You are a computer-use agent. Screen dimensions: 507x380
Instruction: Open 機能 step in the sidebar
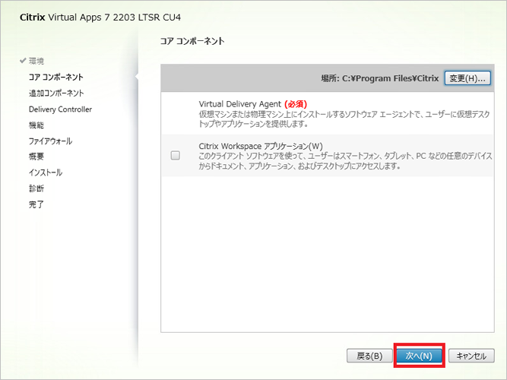(x=36, y=125)
